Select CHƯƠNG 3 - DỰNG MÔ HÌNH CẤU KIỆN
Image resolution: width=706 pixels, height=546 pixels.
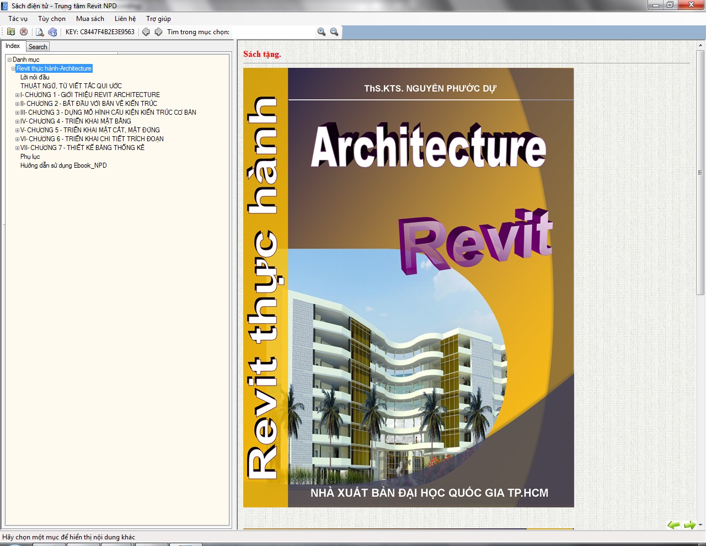(108, 113)
